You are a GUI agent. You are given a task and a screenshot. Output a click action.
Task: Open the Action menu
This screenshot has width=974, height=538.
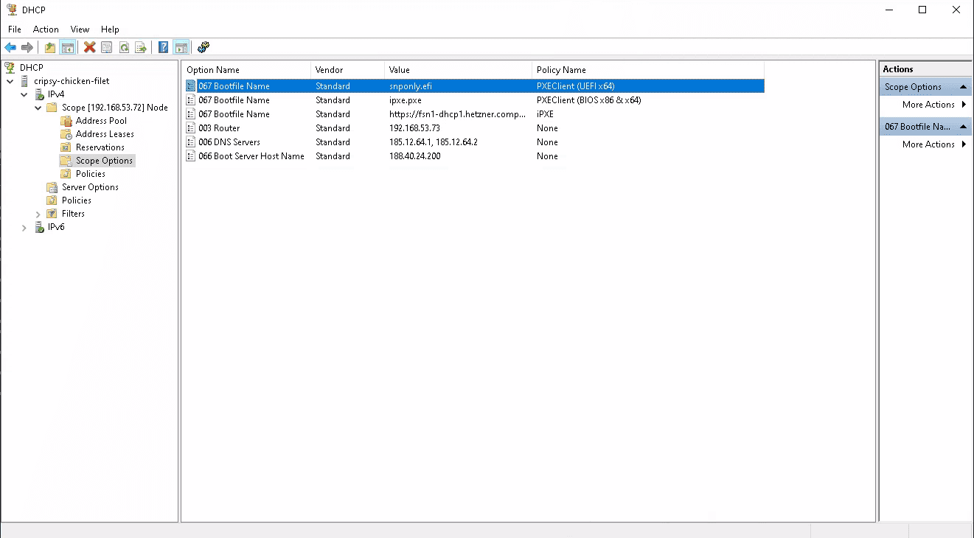coord(46,29)
